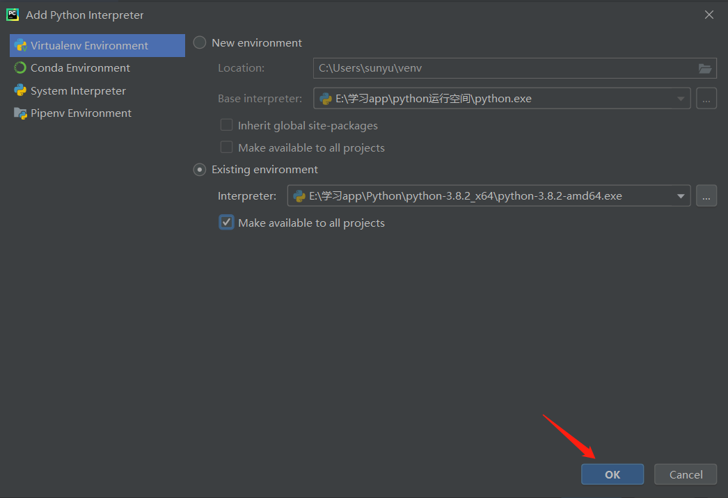Select the New environment radio button

(200, 42)
